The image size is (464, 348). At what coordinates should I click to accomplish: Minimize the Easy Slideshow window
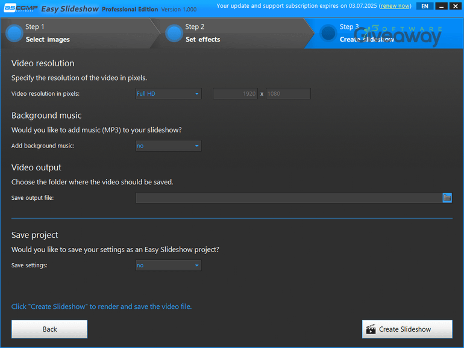click(441, 6)
